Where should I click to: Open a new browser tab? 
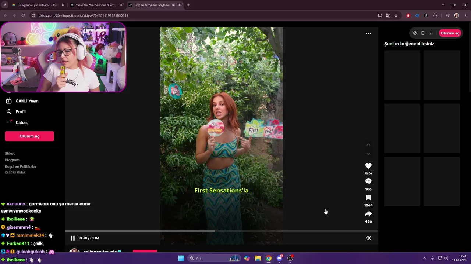click(x=188, y=5)
